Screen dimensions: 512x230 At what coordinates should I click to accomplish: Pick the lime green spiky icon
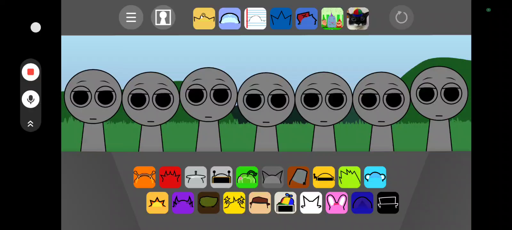coord(349,177)
